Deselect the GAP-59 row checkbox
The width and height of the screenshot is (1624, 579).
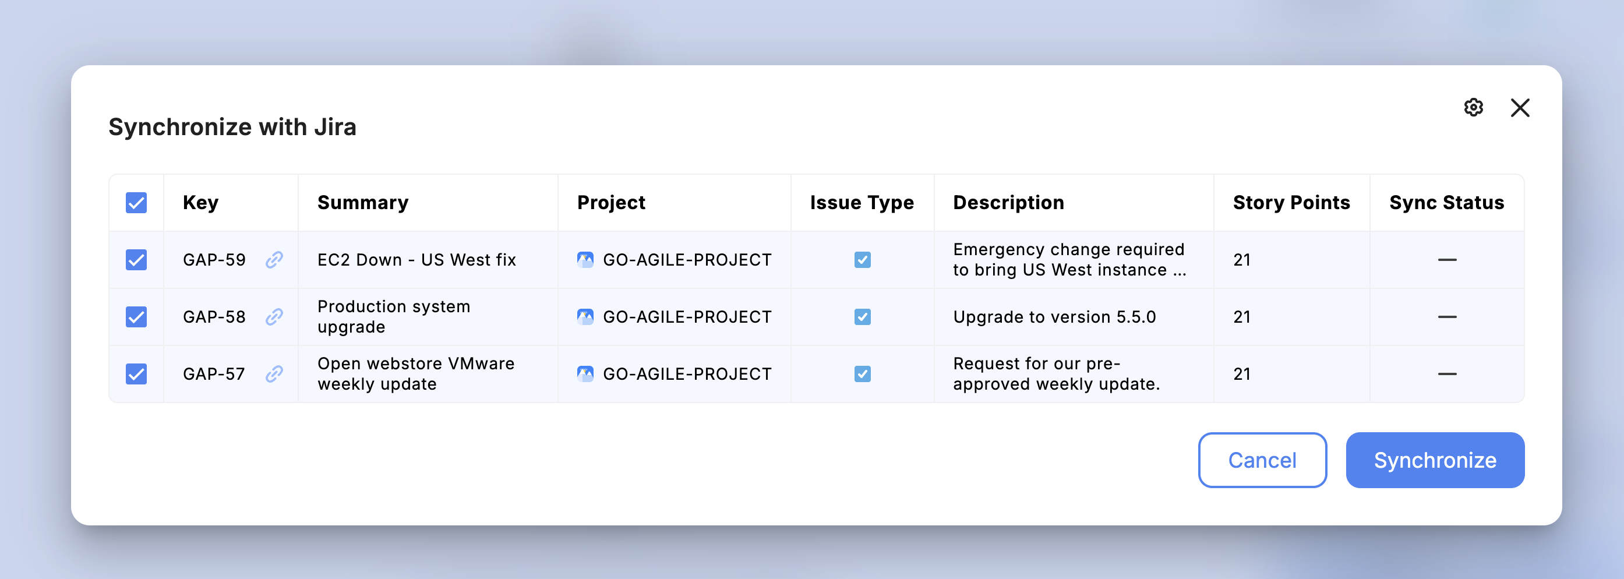[136, 259]
